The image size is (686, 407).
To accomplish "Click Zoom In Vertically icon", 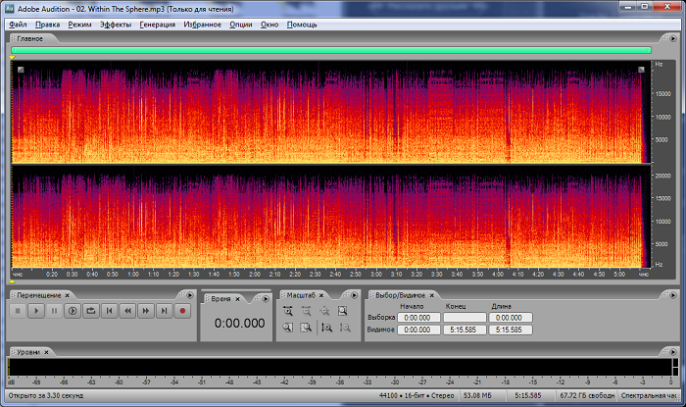I will (x=325, y=328).
